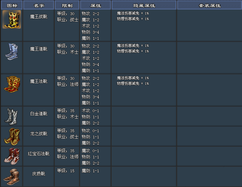Click the 魔王战靴 golden boot icon
The width and height of the screenshot is (242, 187).
click(12, 19)
